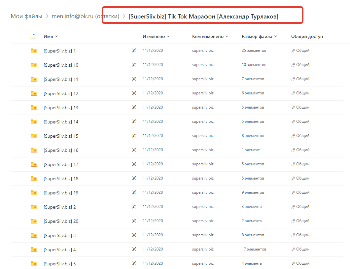
Task: Click the Общий доступ column header
Action: 307,36
